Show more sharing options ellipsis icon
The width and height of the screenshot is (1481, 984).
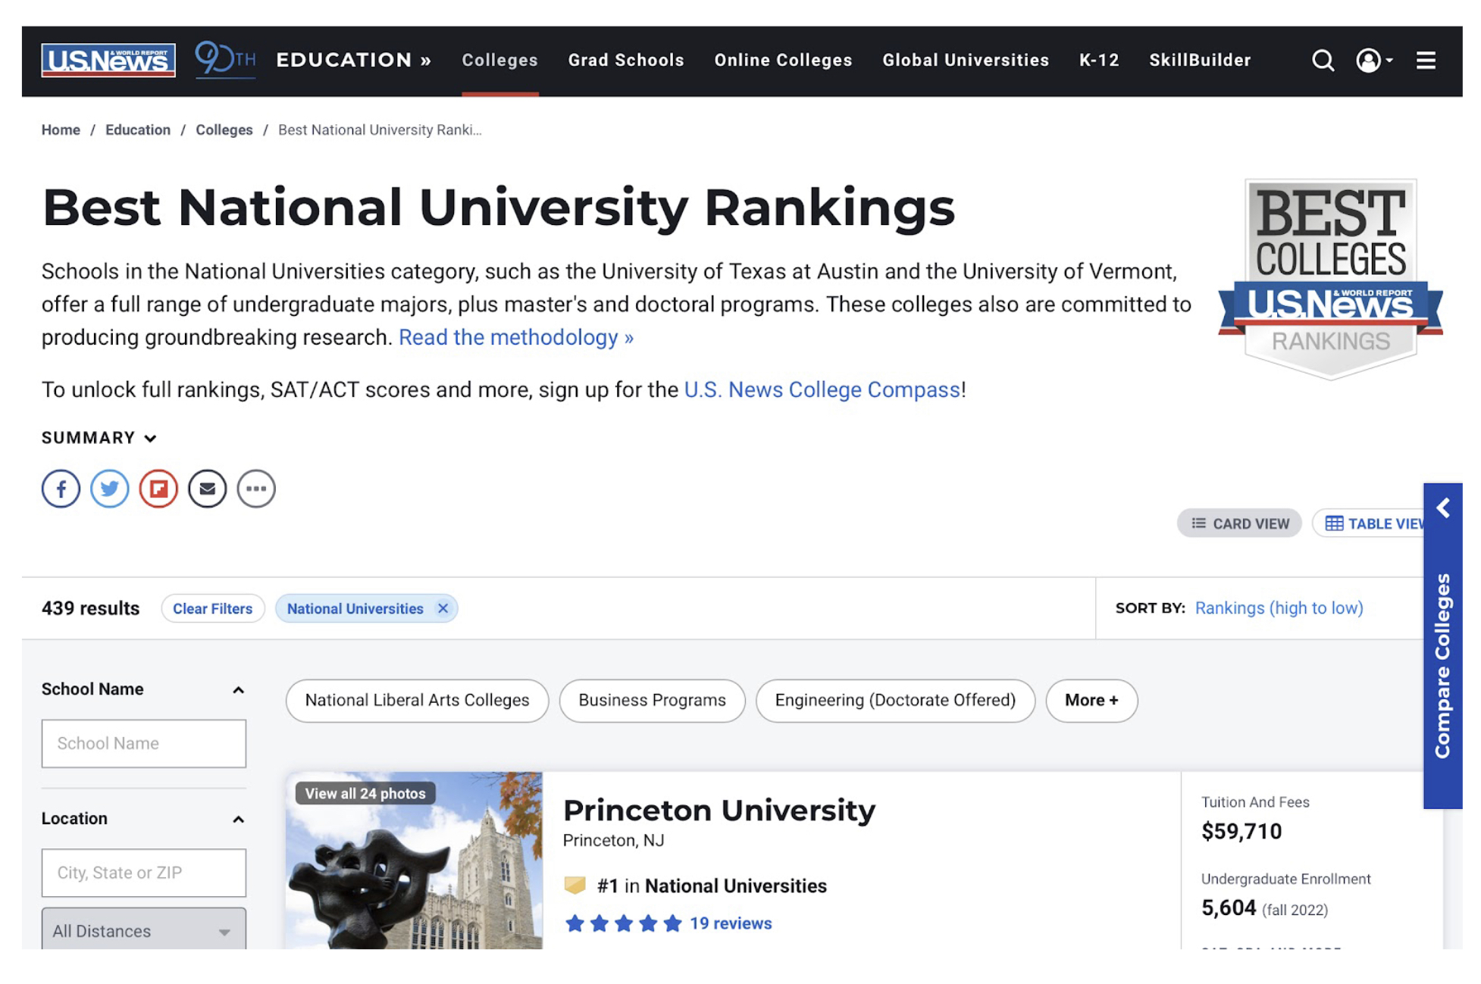coord(256,489)
